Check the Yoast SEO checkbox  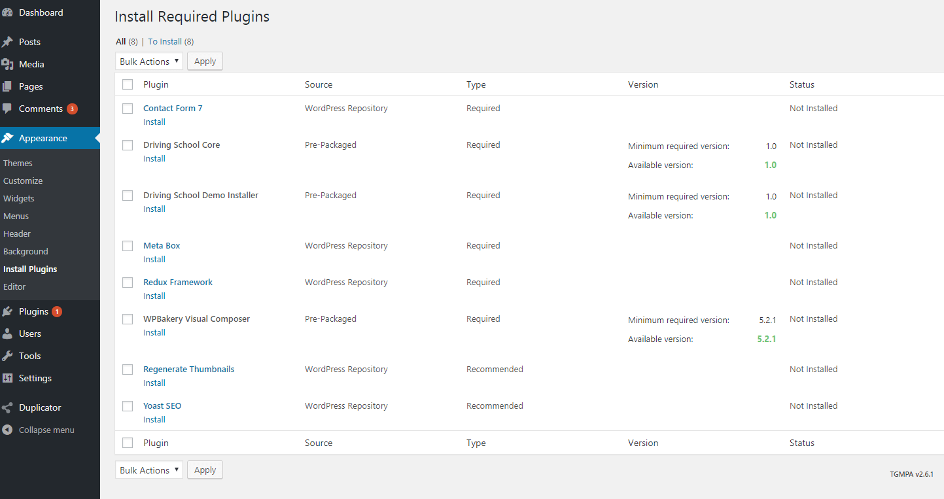128,406
